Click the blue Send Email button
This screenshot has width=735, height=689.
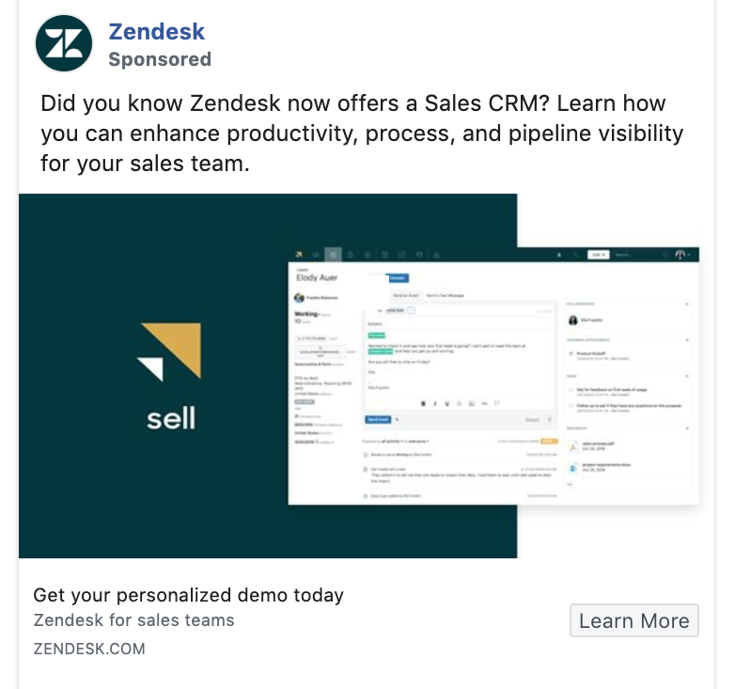378,419
